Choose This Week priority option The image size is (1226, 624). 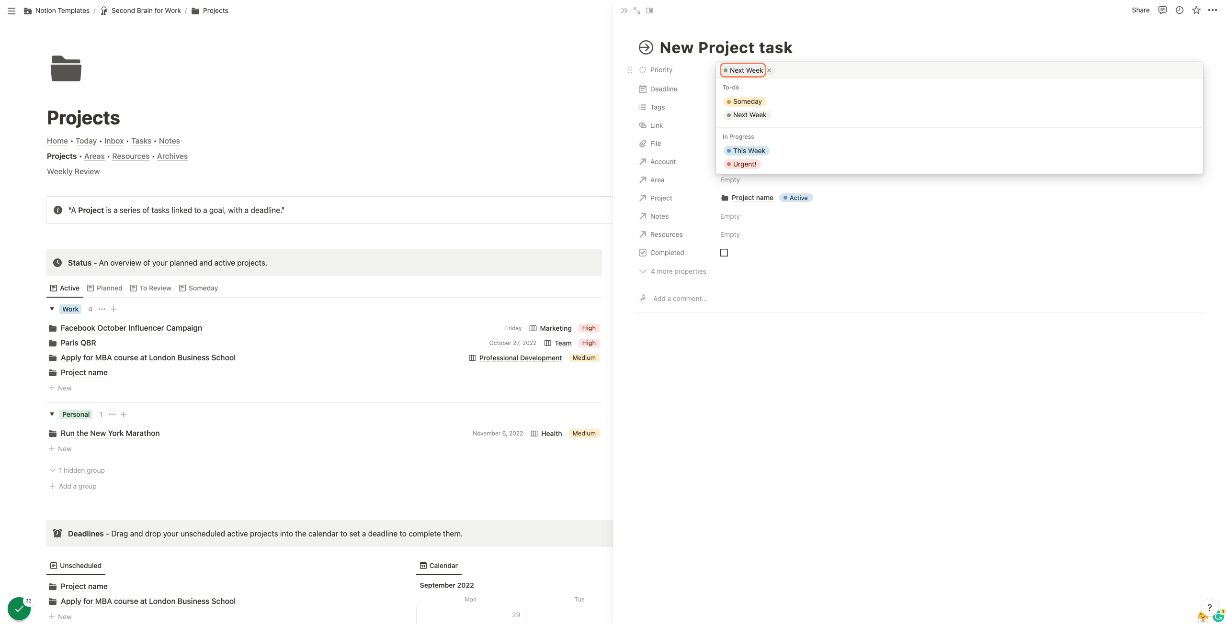tap(746, 151)
